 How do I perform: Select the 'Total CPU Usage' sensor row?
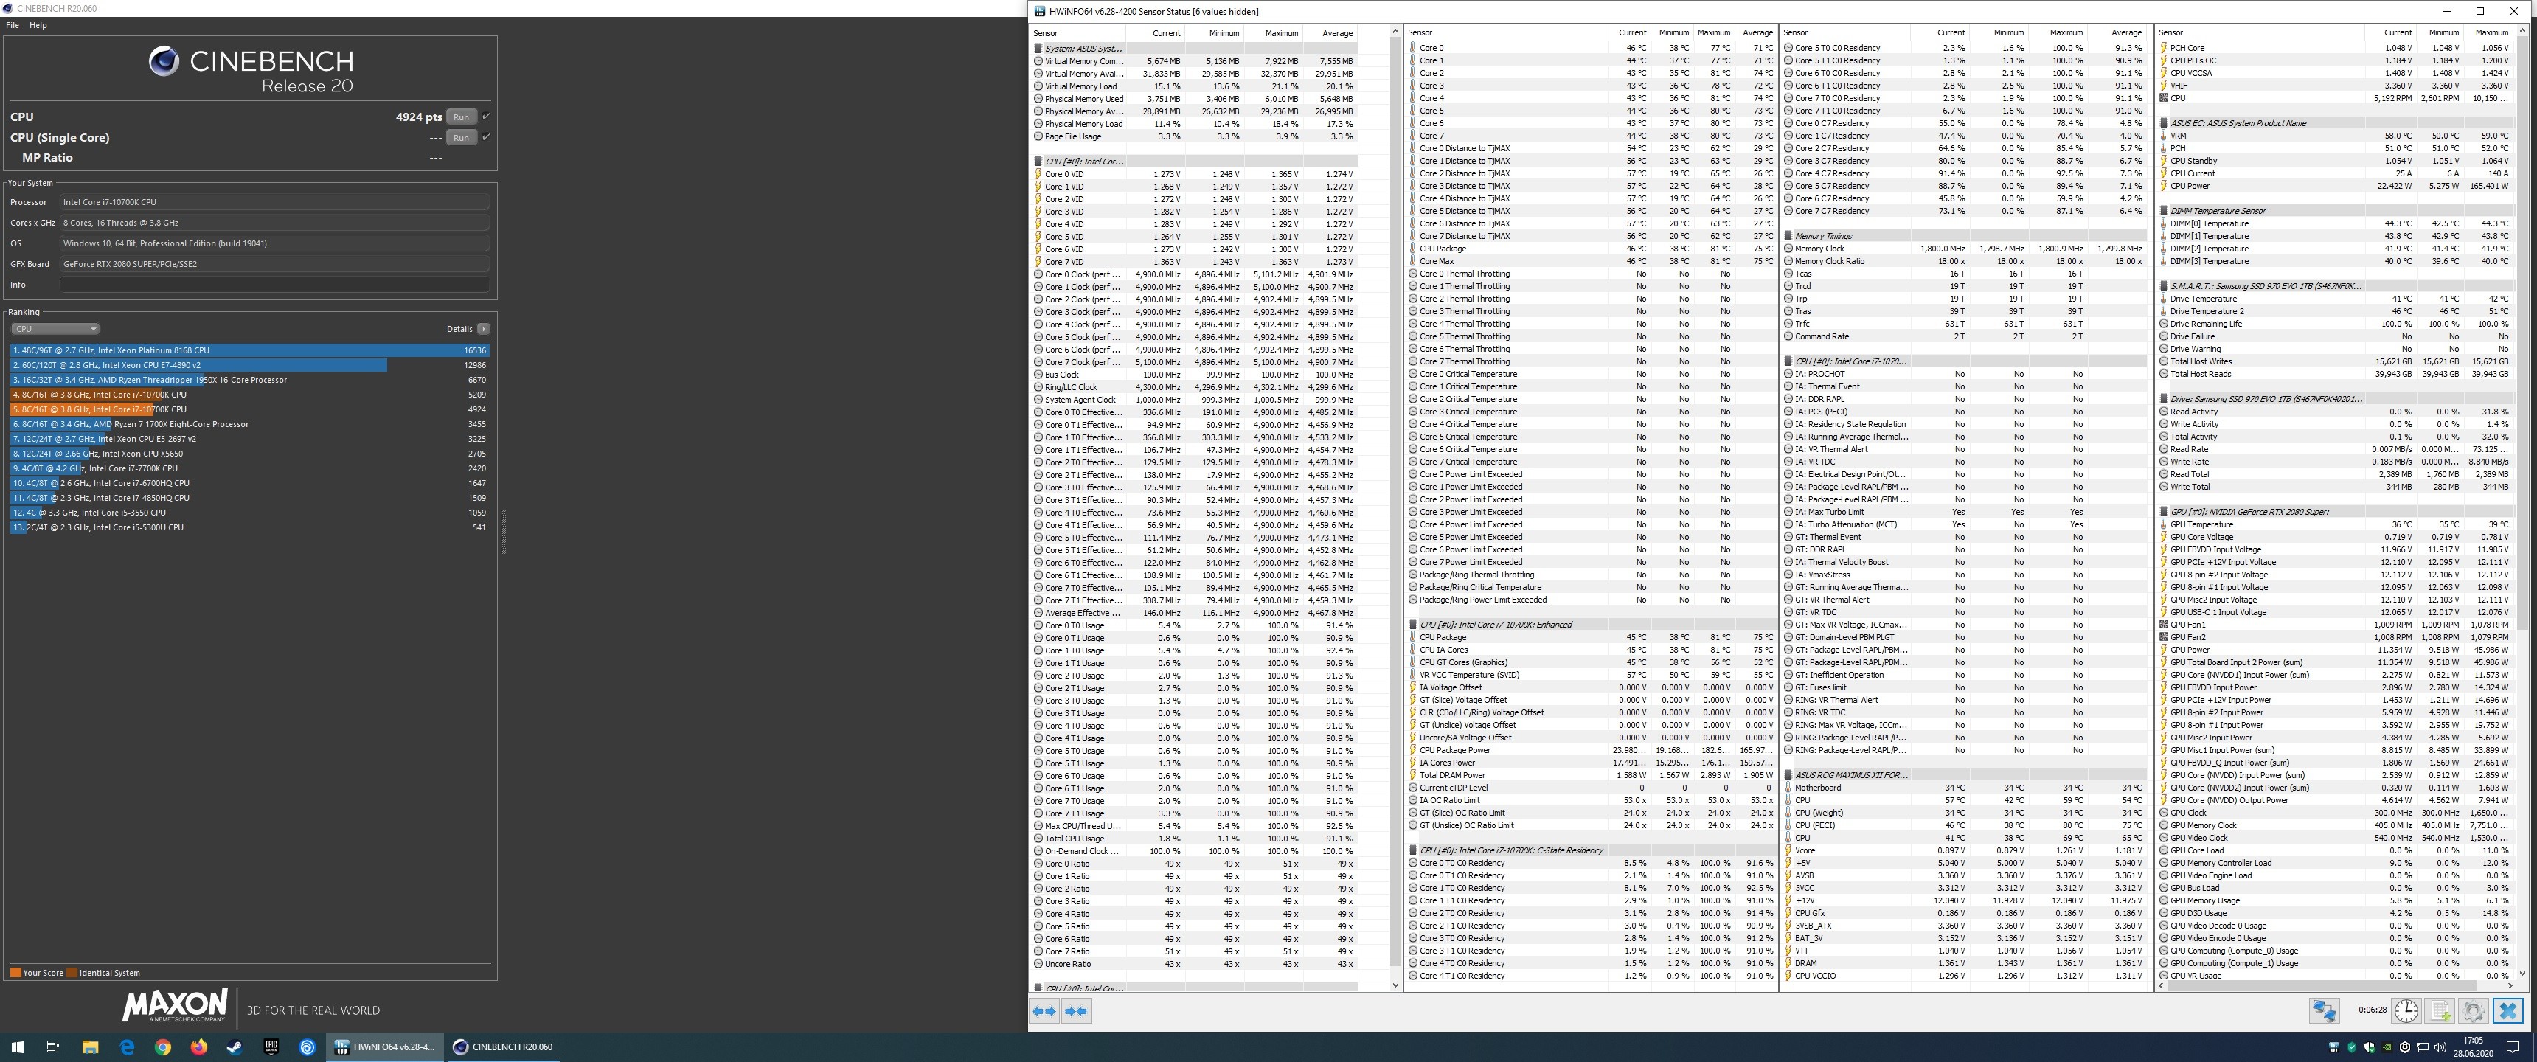[x=1194, y=839]
